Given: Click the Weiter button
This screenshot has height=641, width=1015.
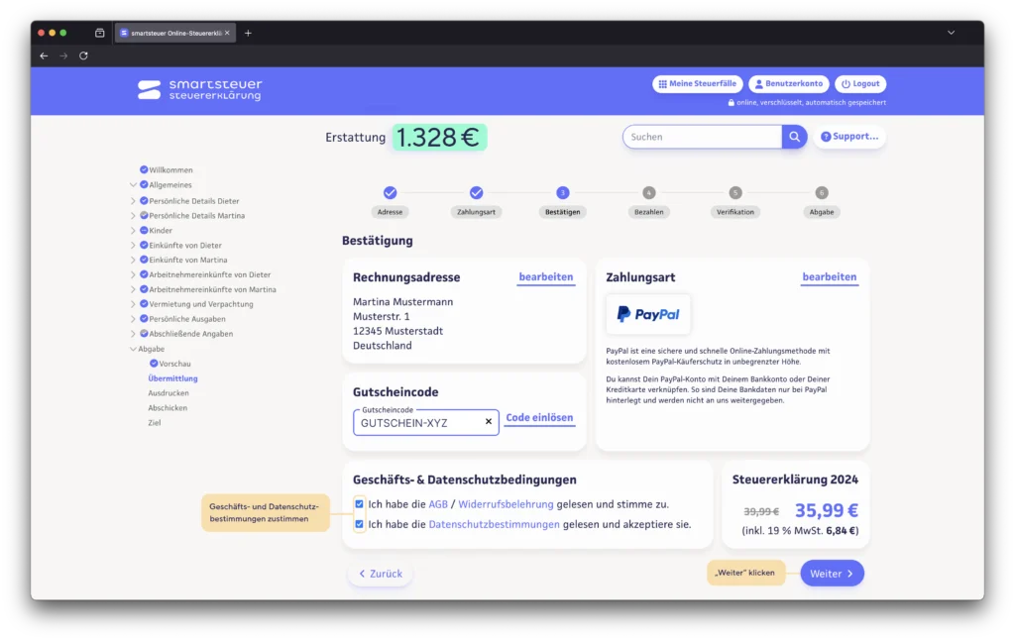Looking at the screenshot, I should pos(832,574).
